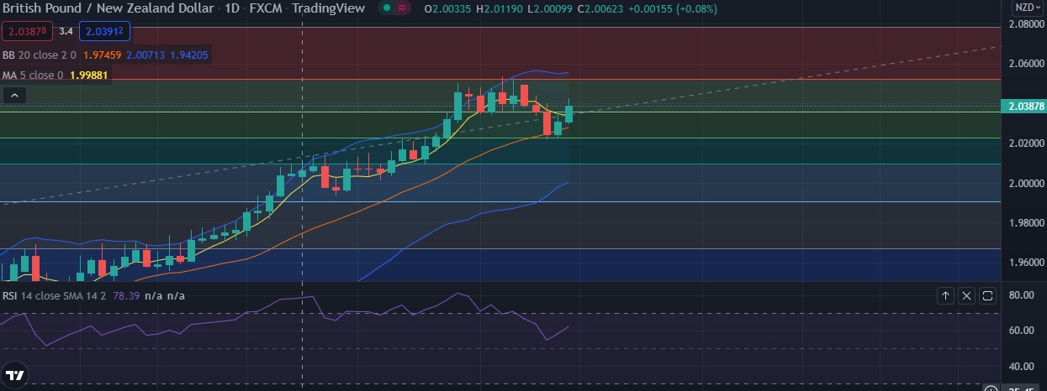Move the RSI pane up
Screen dimensions: 1047x391
(x=945, y=295)
